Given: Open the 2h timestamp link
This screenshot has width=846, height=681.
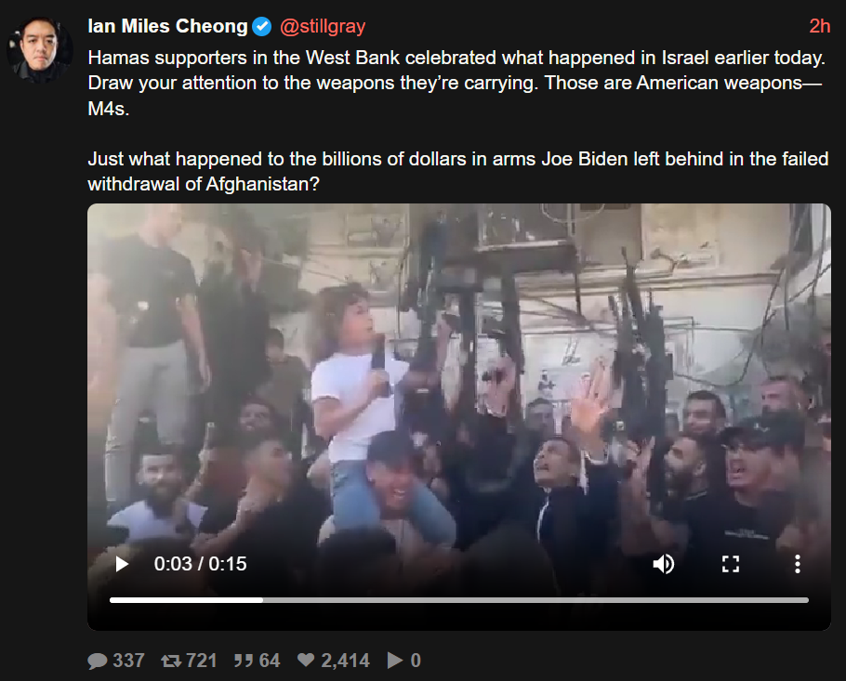Looking at the screenshot, I should [x=820, y=26].
